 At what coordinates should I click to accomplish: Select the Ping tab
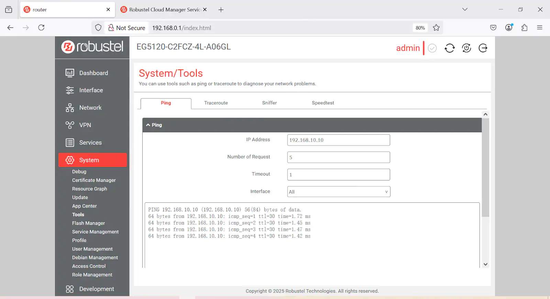pyautogui.click(x=166, y=103)
